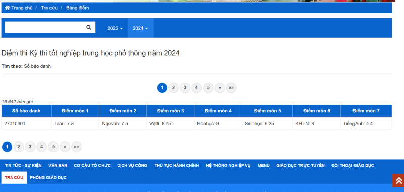Click the KHTN: 8 score cell
Screen dimensions: 404x192
pos(317,123)
